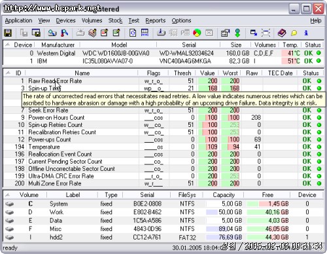Viewport: 327px width, 254px height.
Task: Select the IBM IC35L080AVVA07-0 device row
Action: pos(163,61)
